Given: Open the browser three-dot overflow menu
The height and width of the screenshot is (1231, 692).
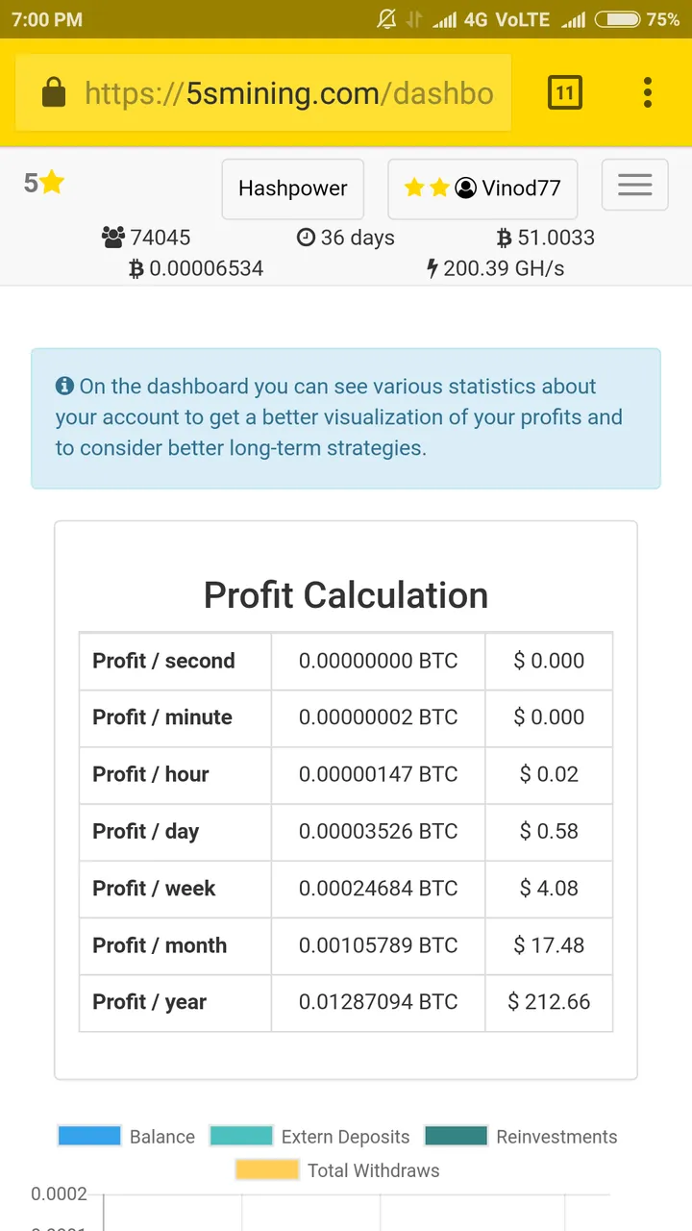Looking at the screenshot, I should pyautogui.click(x=648, y=92).
